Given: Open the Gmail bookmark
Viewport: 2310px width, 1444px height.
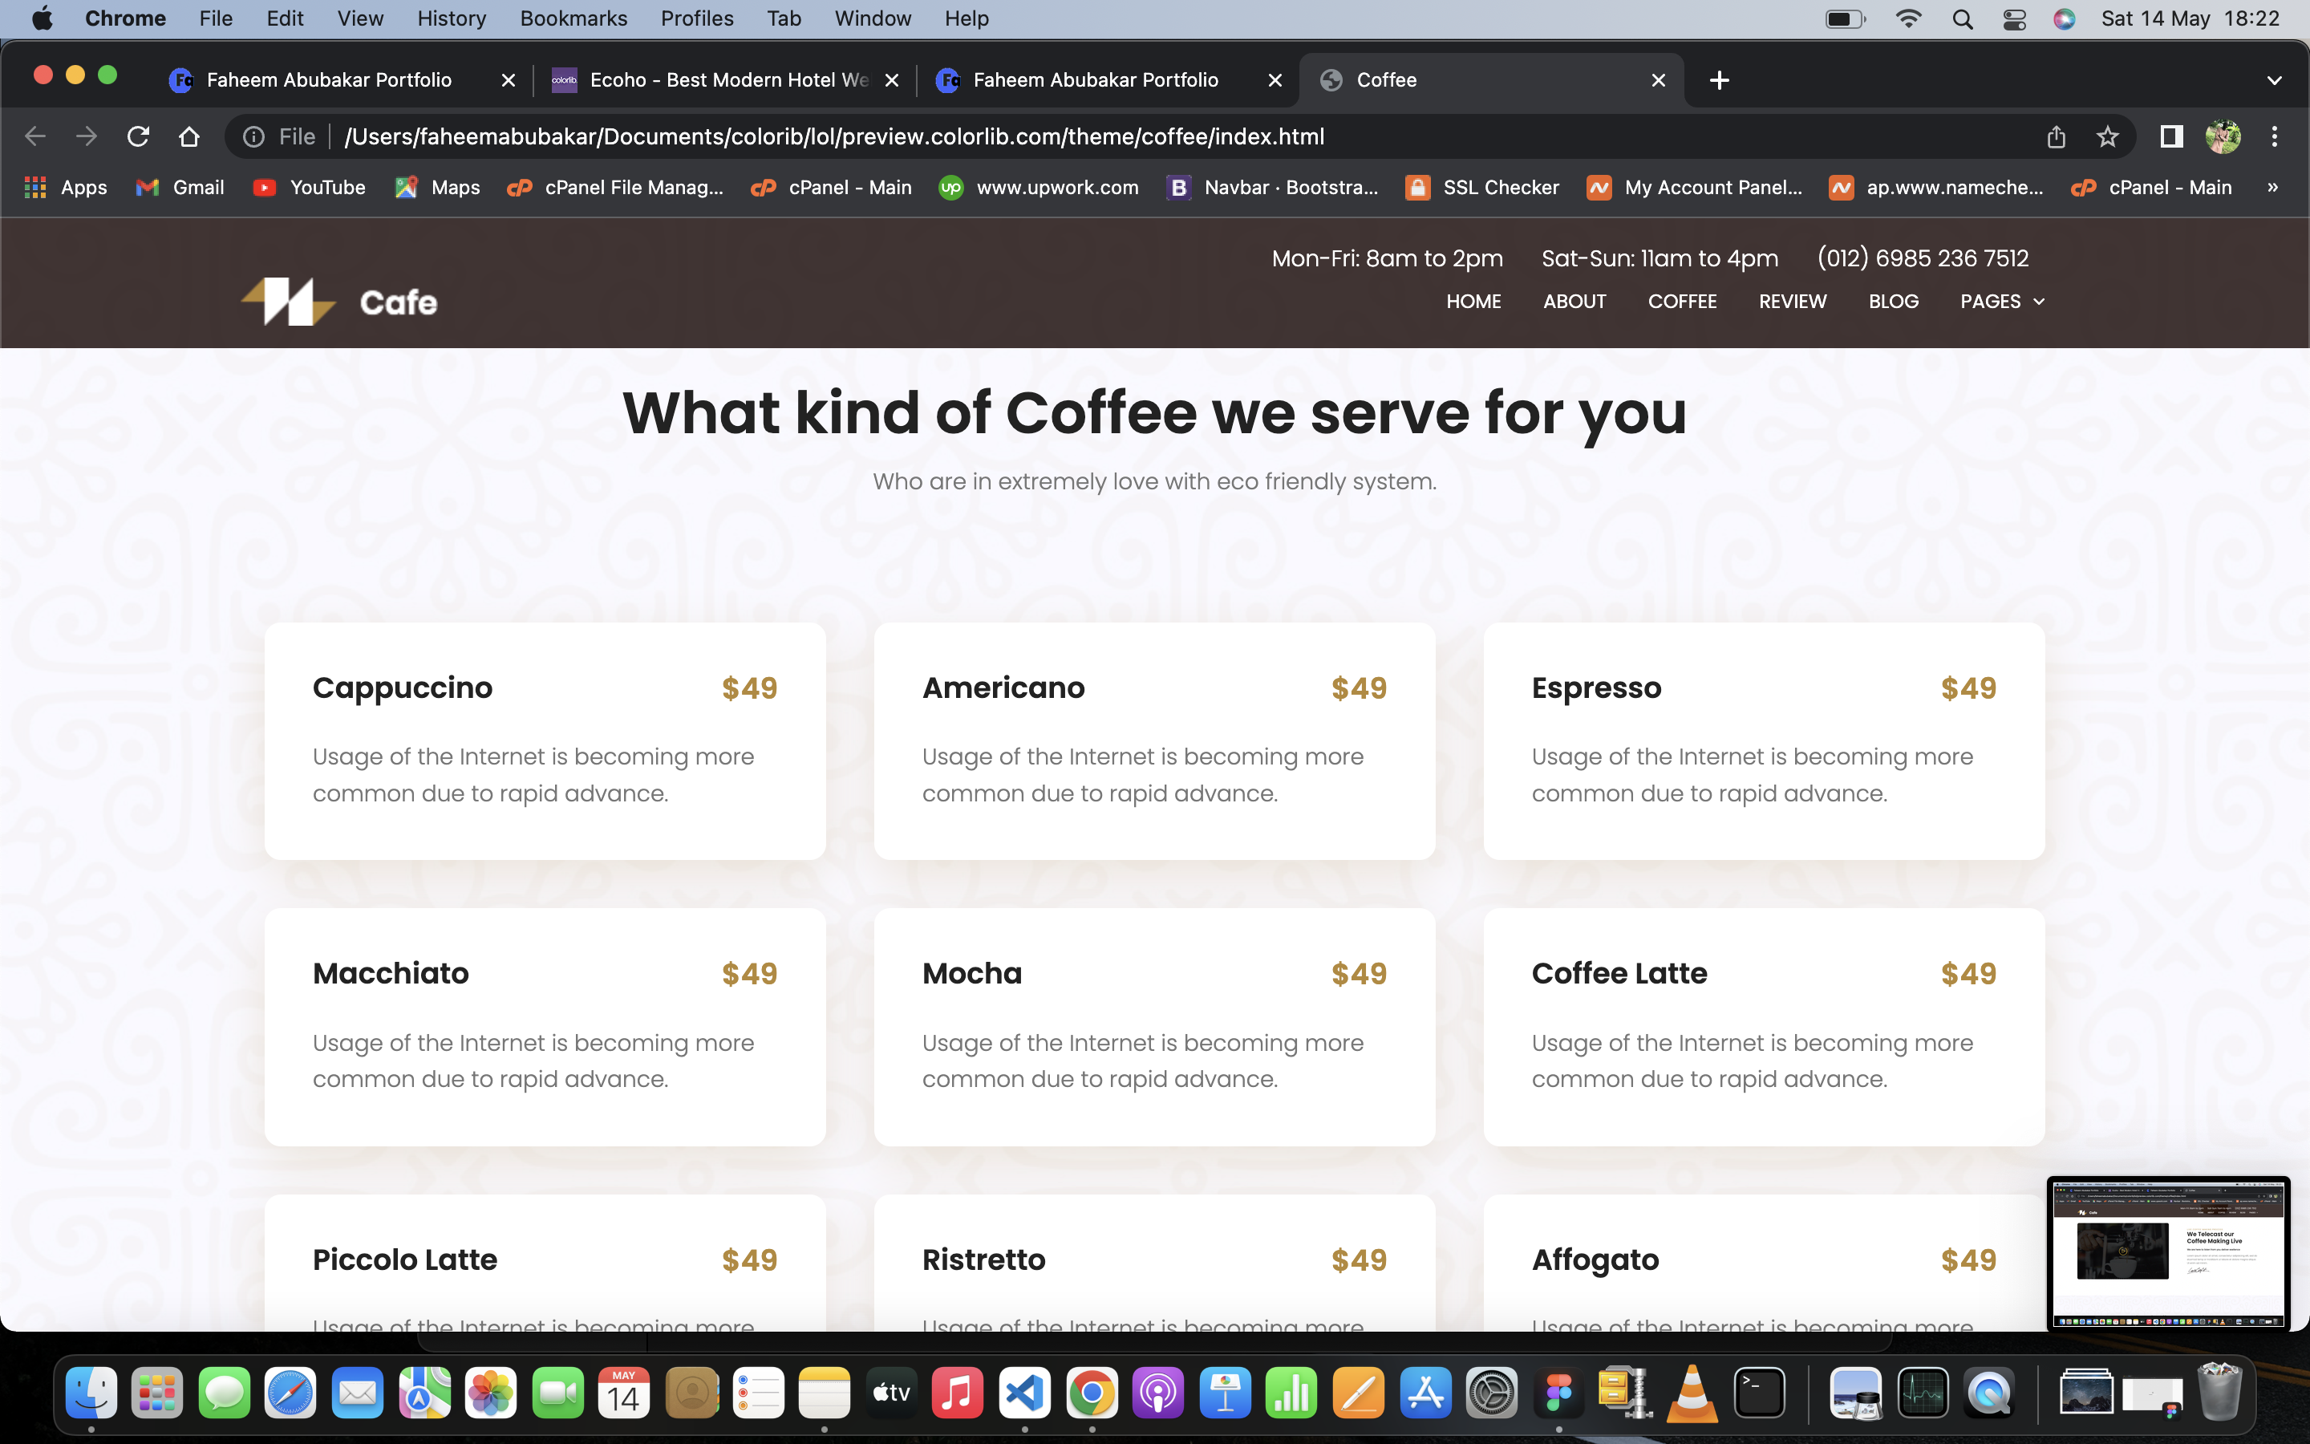Looking at the screenshot, I should click(180, 187).
